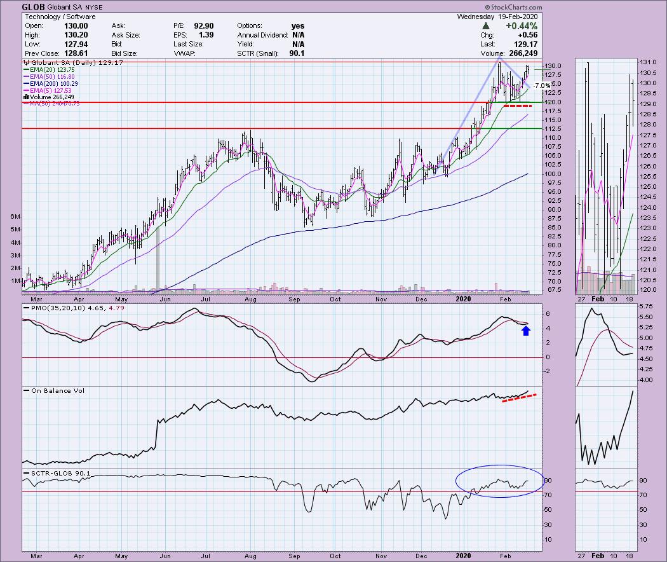
Task: Click the Globant SA (Daily) 129.17 legend entry
Action: coord(73,62)
